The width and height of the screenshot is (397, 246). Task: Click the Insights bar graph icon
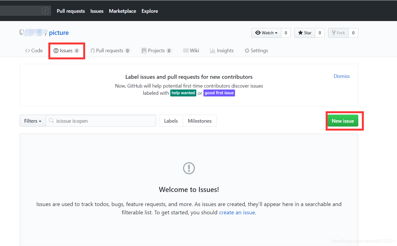213,51
